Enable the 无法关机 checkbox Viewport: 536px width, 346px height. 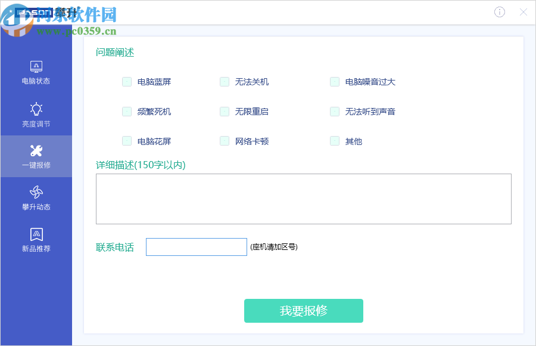[x=225, y=82]
